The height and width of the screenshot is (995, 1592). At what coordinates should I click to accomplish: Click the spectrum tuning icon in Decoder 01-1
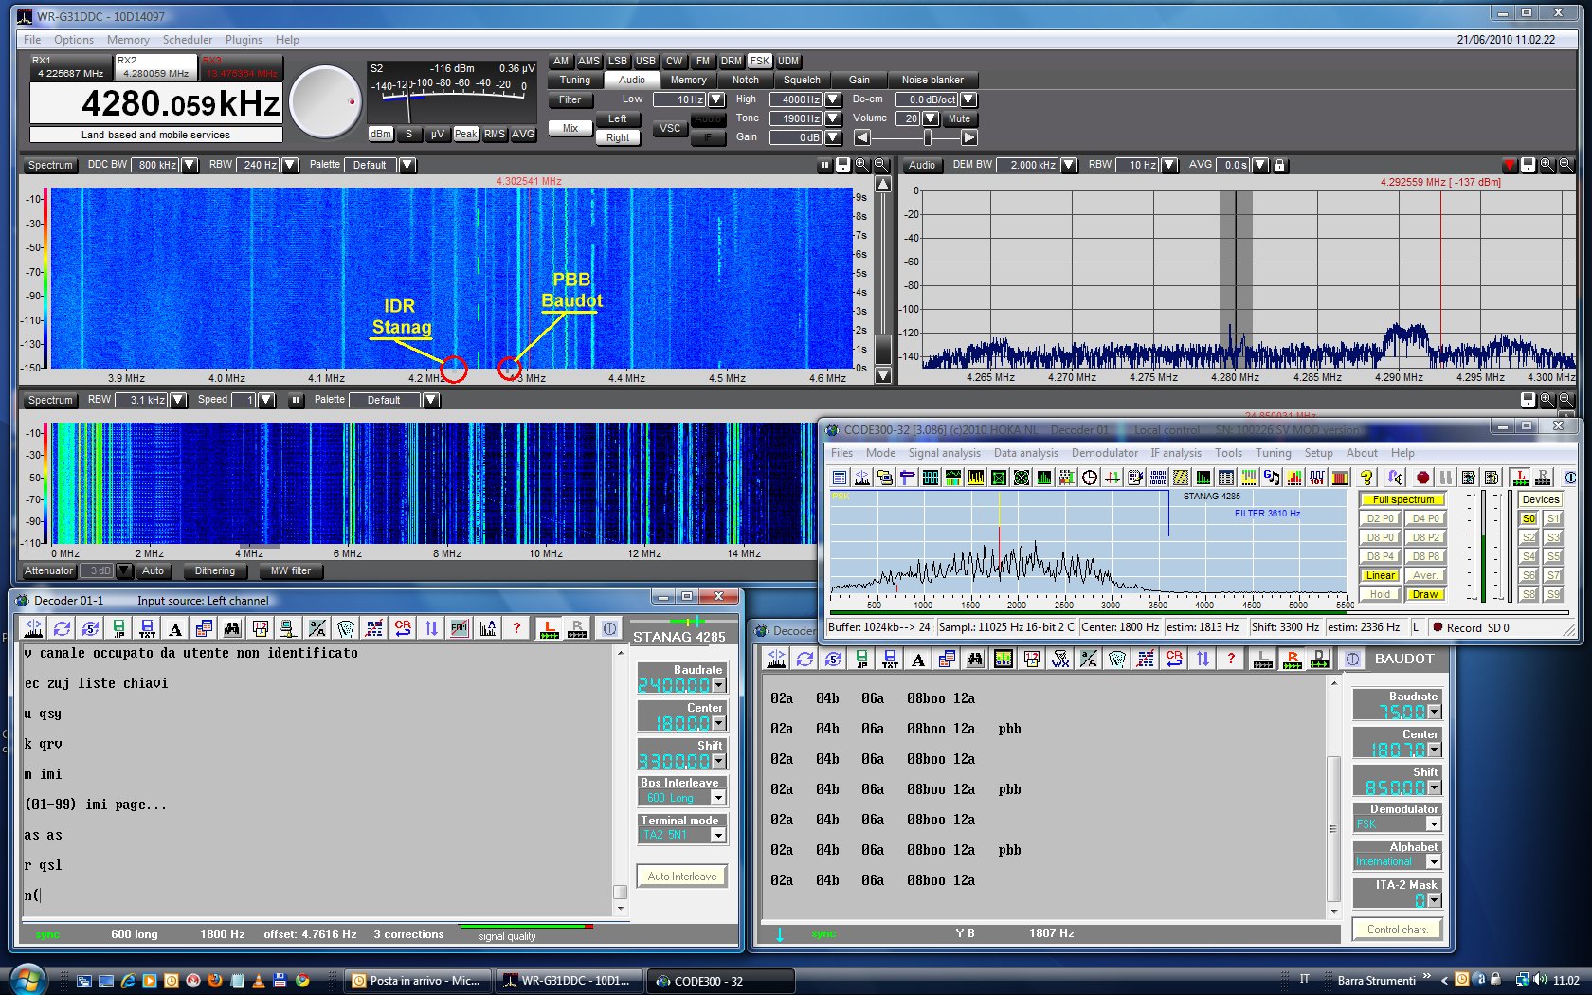33,627
